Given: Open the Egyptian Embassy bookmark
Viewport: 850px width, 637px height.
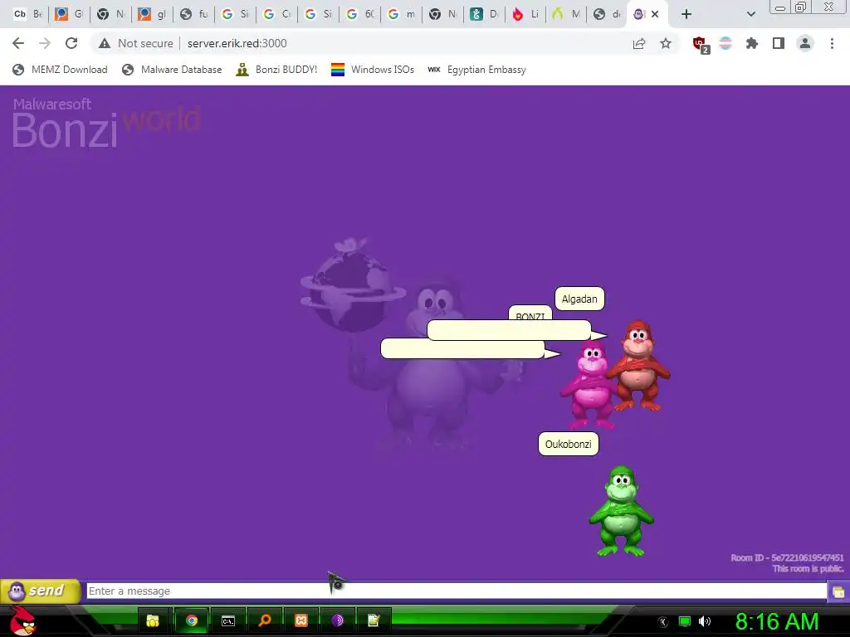Looking at the screenshot, I should coord(476,70).
